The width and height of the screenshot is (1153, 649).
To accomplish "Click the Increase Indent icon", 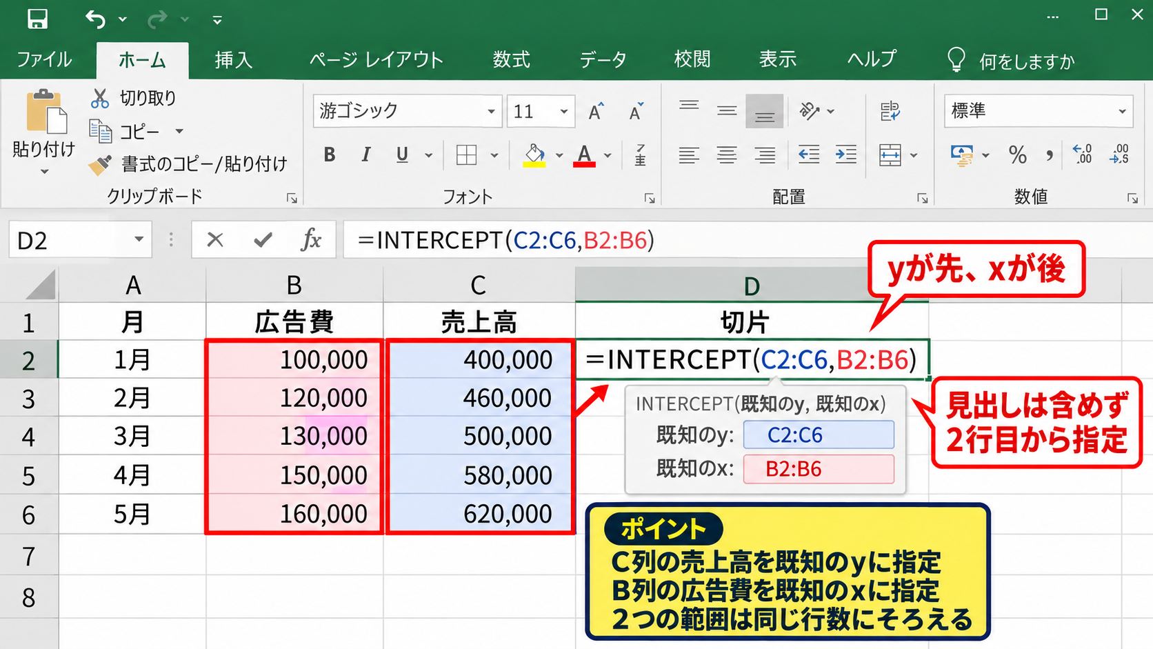I will [846, 155].
